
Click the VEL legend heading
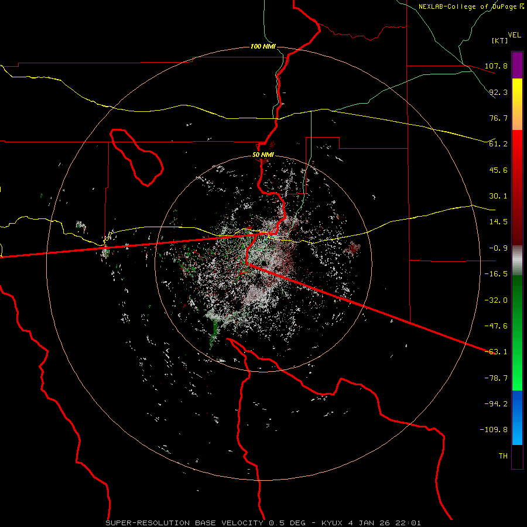click(x=514, y=35)
